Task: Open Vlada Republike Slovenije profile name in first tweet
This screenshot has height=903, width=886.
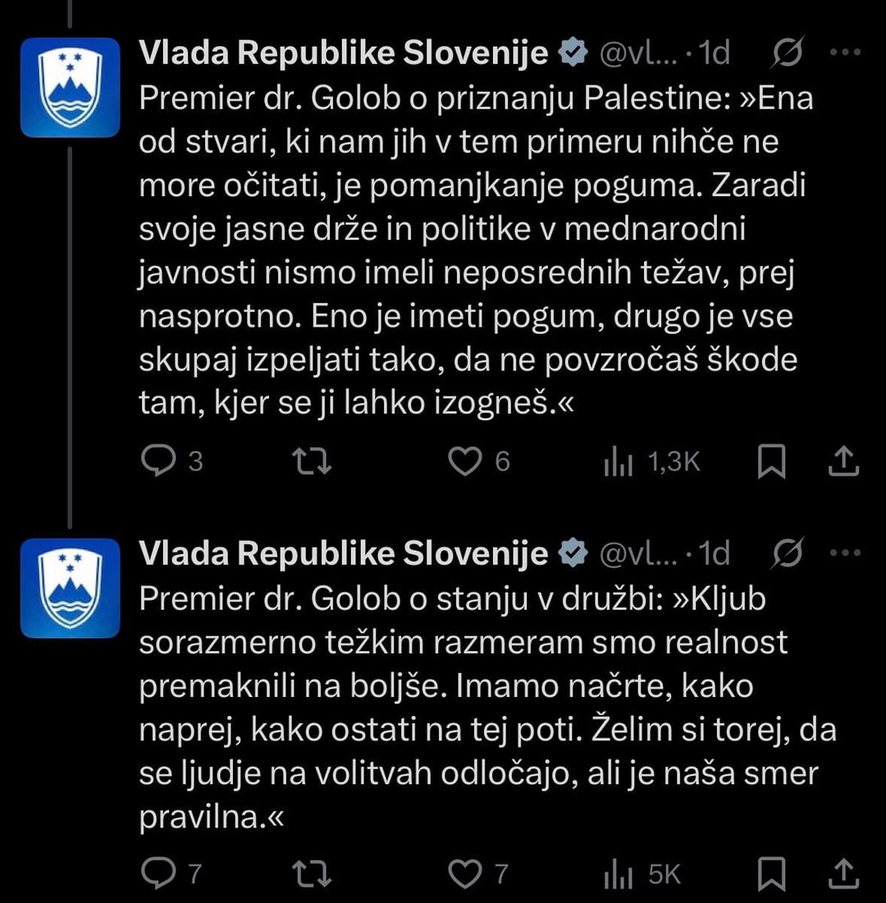Action: 343,53
